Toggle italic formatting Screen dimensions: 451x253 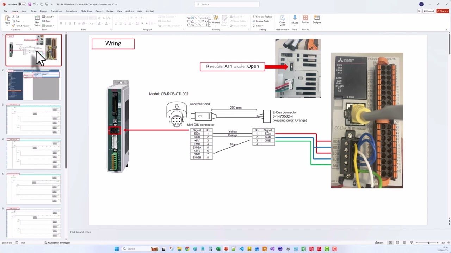tap(66, 24)
